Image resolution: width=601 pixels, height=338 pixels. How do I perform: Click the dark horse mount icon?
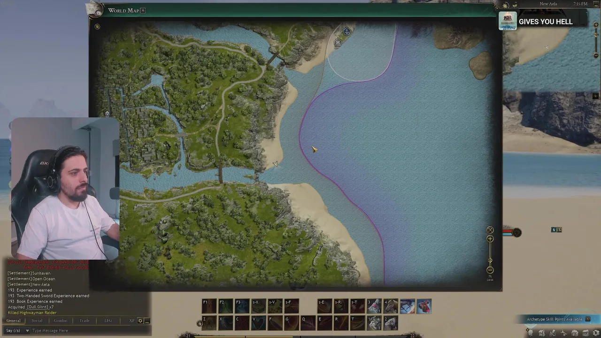(x=408, y=306)
